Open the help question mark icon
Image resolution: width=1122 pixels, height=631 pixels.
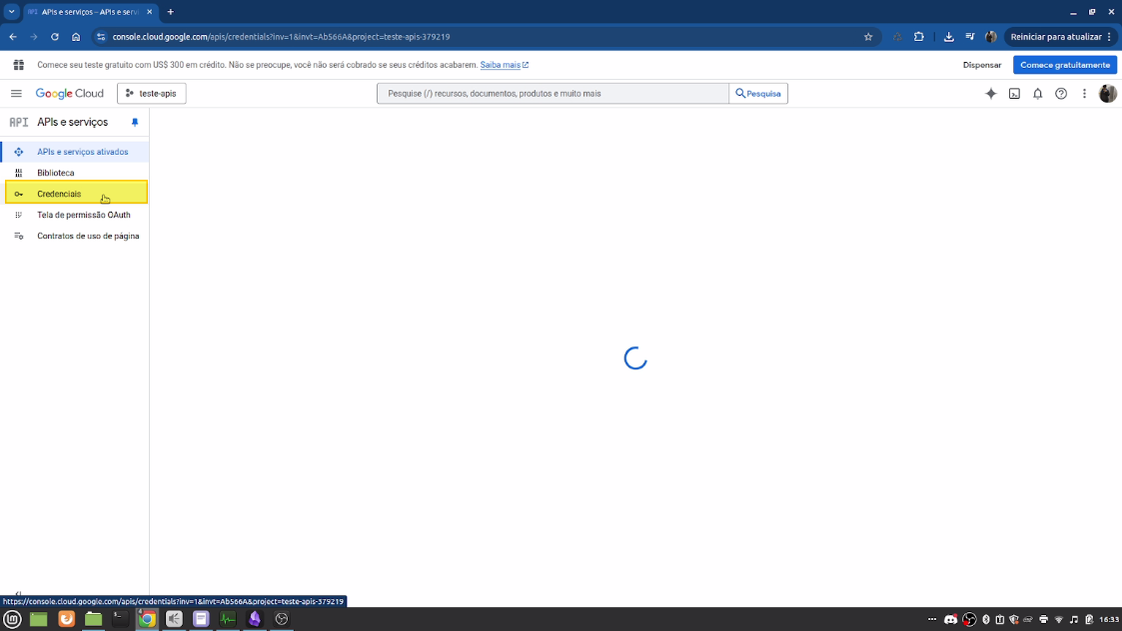(1060, 93)
